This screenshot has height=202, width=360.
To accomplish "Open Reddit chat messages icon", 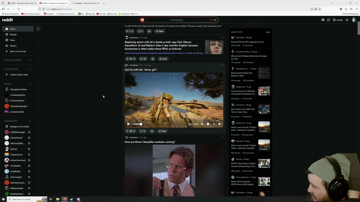I will click(328, 20).
